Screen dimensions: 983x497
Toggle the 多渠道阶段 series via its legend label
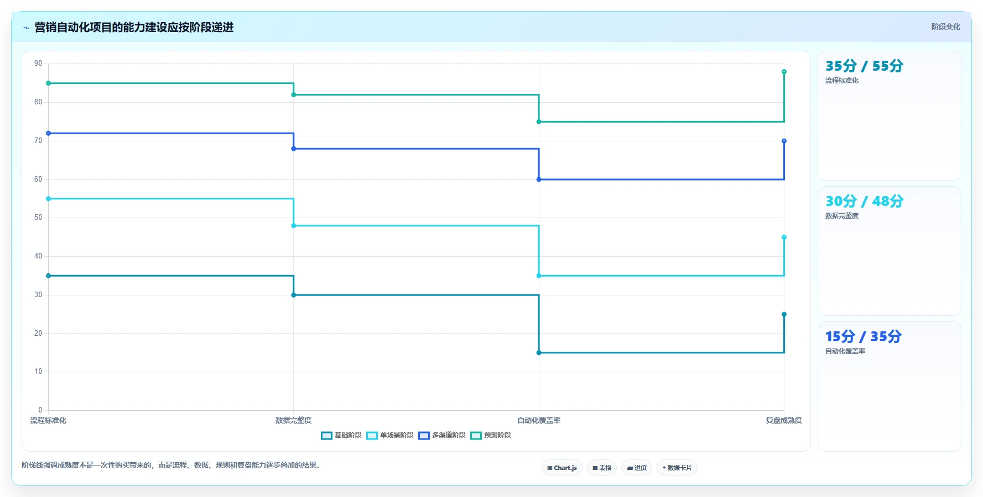coord(449,435)
